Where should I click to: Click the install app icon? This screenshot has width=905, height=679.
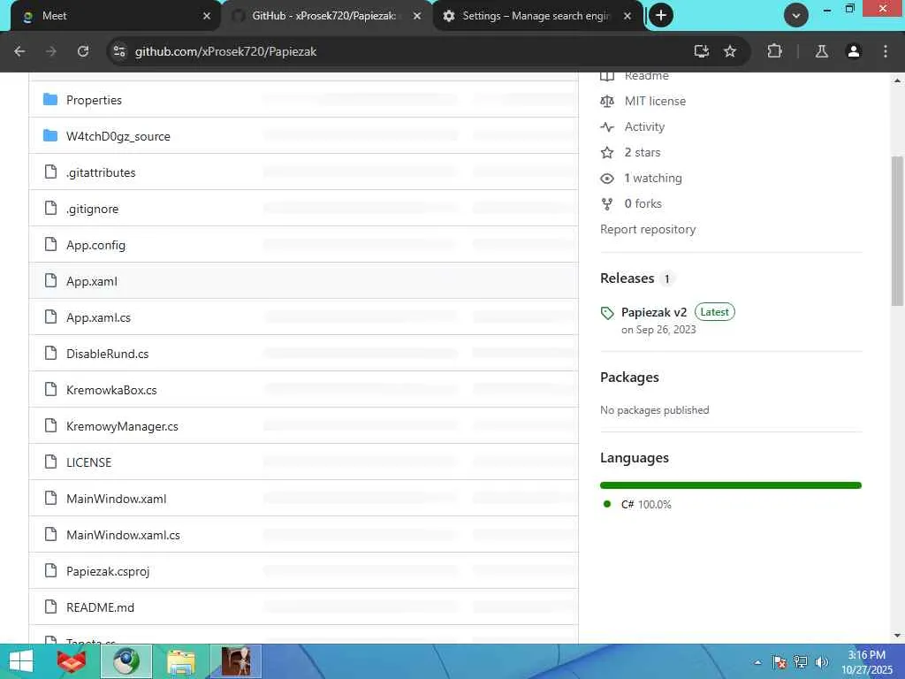coord(701,51)
